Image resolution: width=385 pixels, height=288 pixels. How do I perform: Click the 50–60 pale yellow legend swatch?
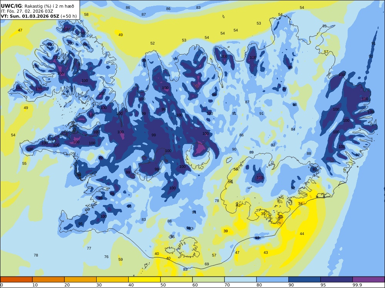[x=176, y=280]
